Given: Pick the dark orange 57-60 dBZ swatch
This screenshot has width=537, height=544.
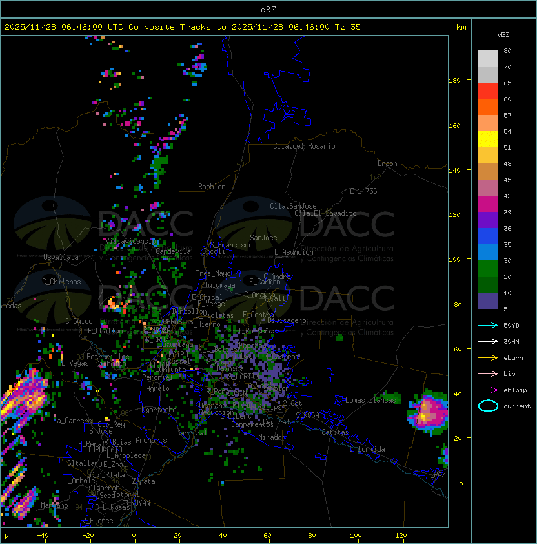Looking at the screenshot, I should tap(488, 107).
